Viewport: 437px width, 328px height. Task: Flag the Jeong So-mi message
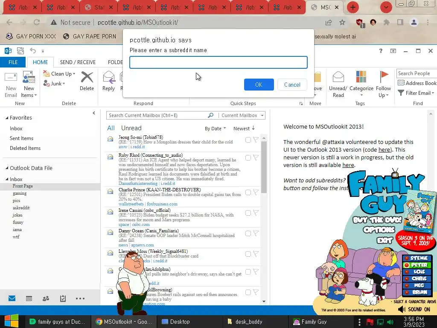(x=256, y=140)
